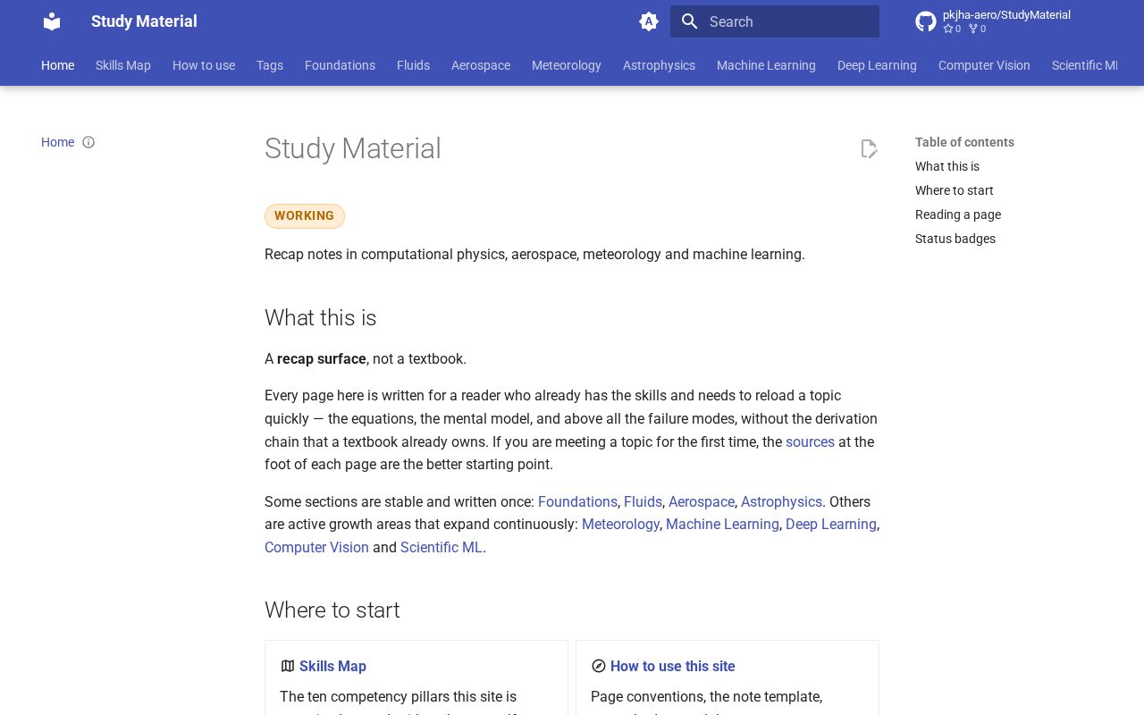Open the Meteorology link in body text
Screen dimensions: 1144x715
pos(620,524)
